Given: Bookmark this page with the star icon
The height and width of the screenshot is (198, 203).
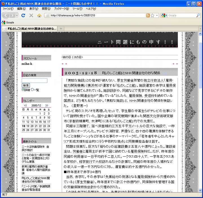Looking at the screenshot, I should click(152, 15).
